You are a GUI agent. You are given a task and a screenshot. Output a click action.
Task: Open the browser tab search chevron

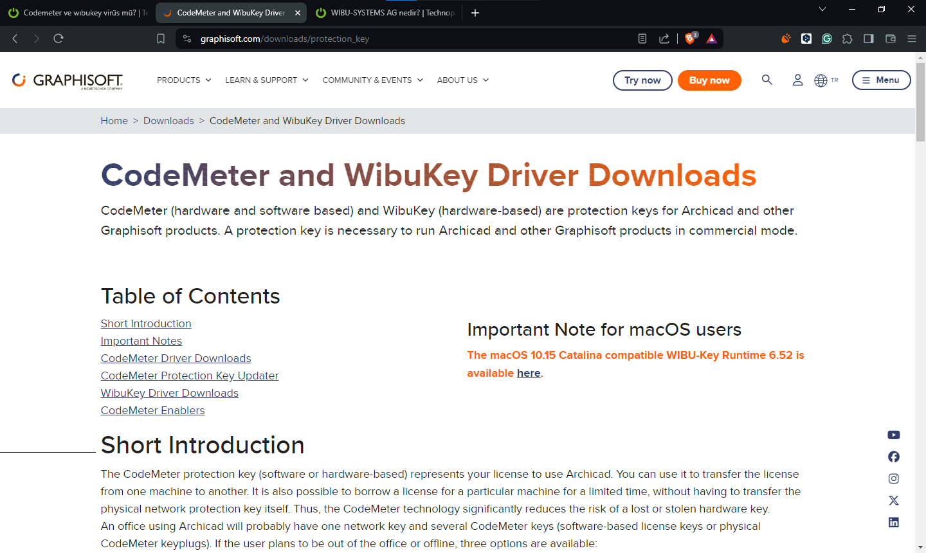tap(822, 9)
